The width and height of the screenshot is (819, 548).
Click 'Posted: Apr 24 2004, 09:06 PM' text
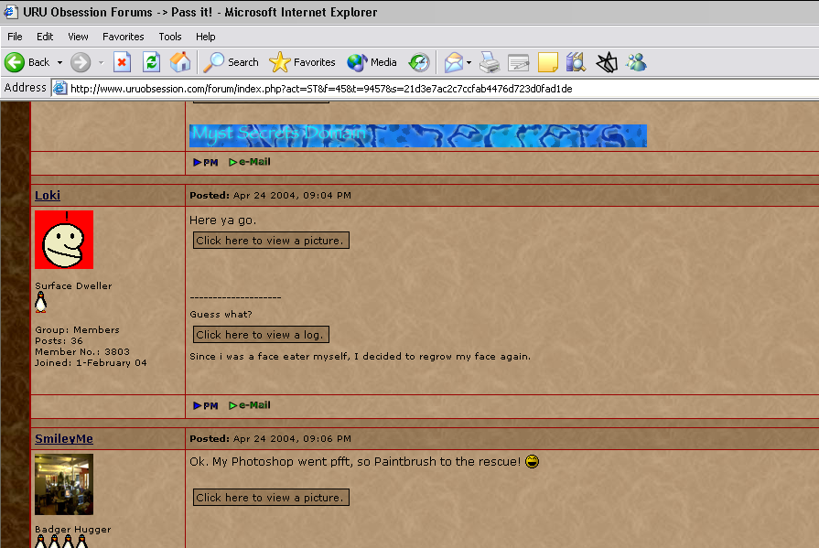click(270, 439)
